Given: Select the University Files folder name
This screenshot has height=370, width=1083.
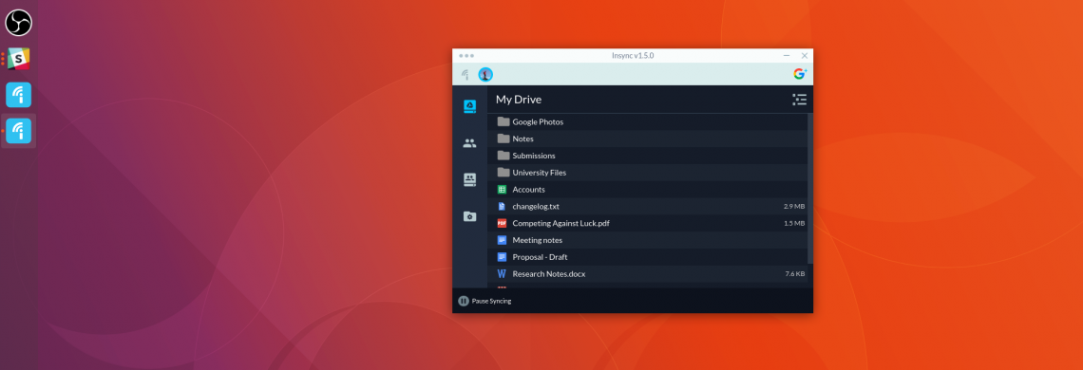Looking at the screenshot, I should pyautogui.click(x=540, y=173).
